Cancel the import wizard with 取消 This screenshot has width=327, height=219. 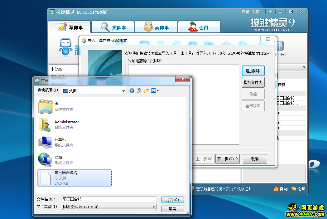tap(255, 159)
